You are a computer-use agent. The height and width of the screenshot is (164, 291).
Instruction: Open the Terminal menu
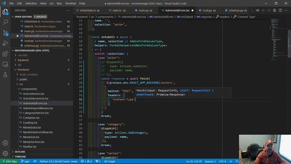point(70,3)
